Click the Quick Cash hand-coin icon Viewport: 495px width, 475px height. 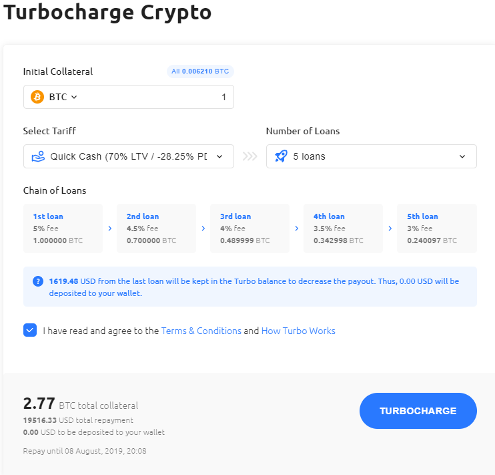(x=38, y=156)
